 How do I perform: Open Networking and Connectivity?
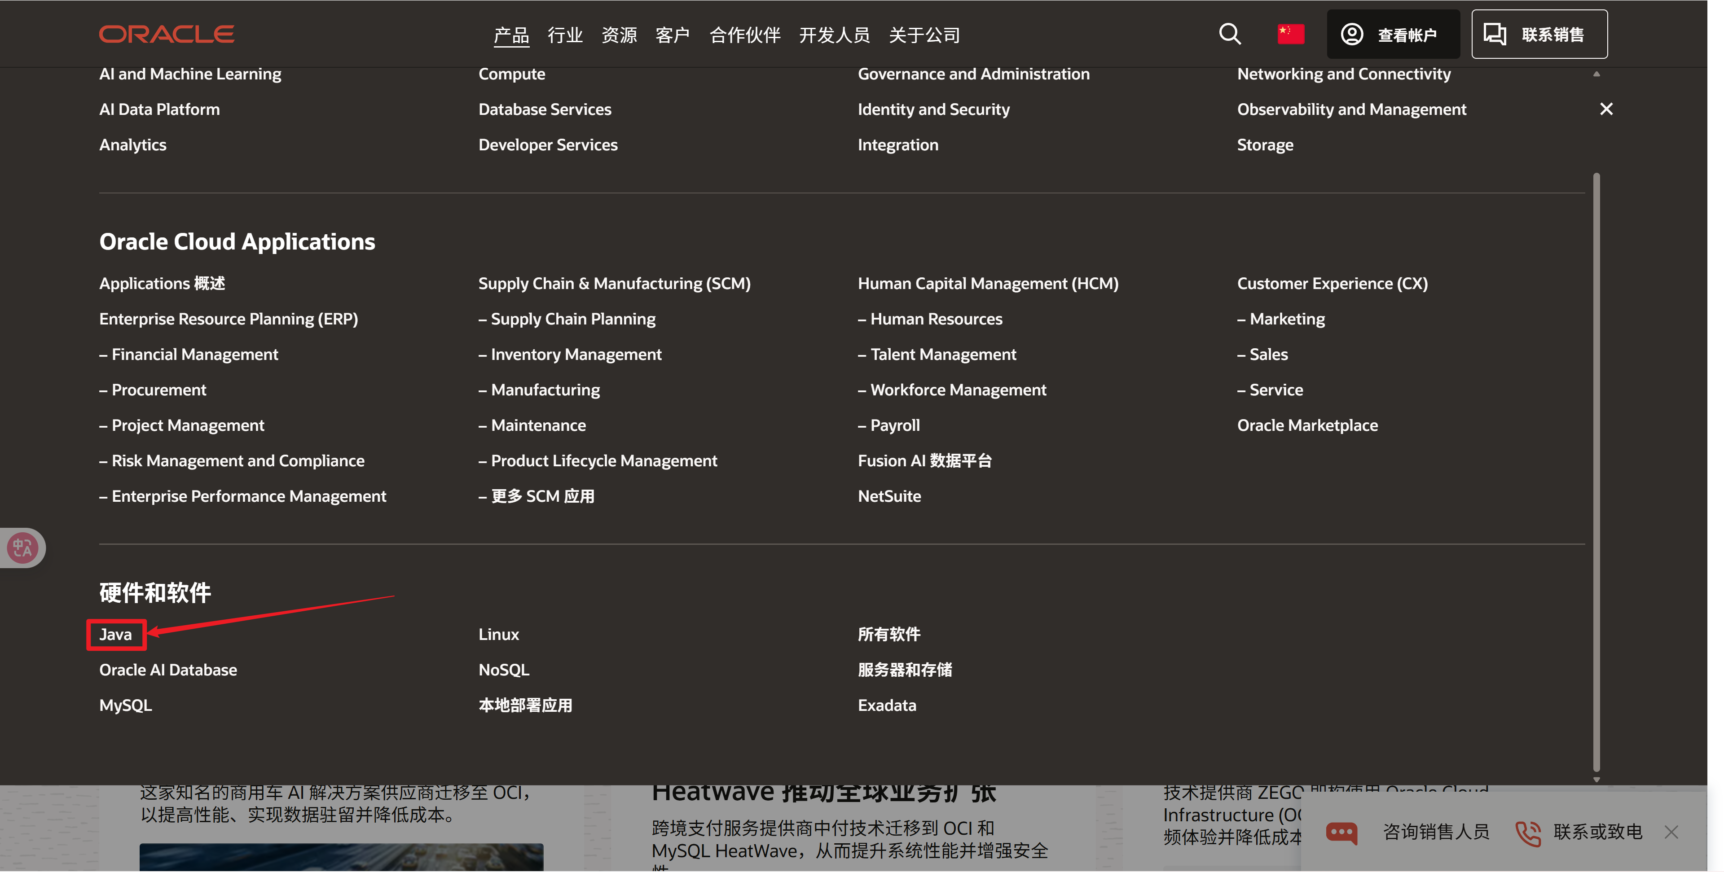[x=1344, y=74]
